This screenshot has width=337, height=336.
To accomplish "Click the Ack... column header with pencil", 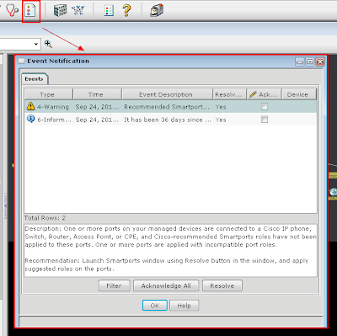I will pos(265,94).
